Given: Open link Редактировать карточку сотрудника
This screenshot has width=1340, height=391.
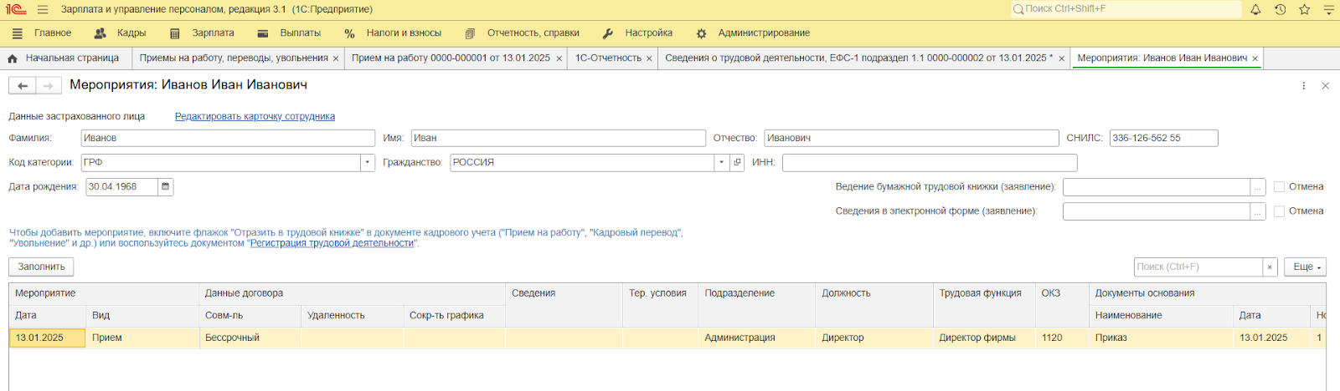Looking at the screenshot, I should pyautogui.click(x=255, y=117).
